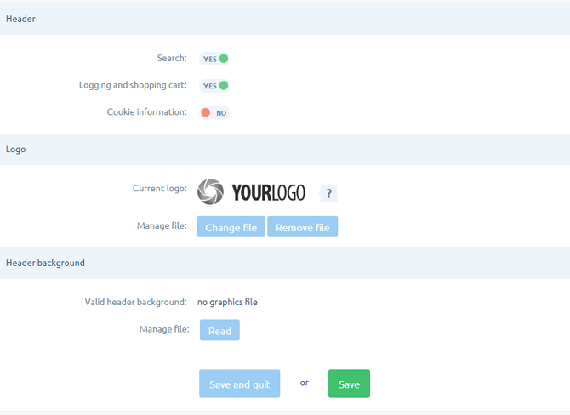570x415 pixels.
Task: Click the 'Valid header background:' label
Action: (135, 302)
